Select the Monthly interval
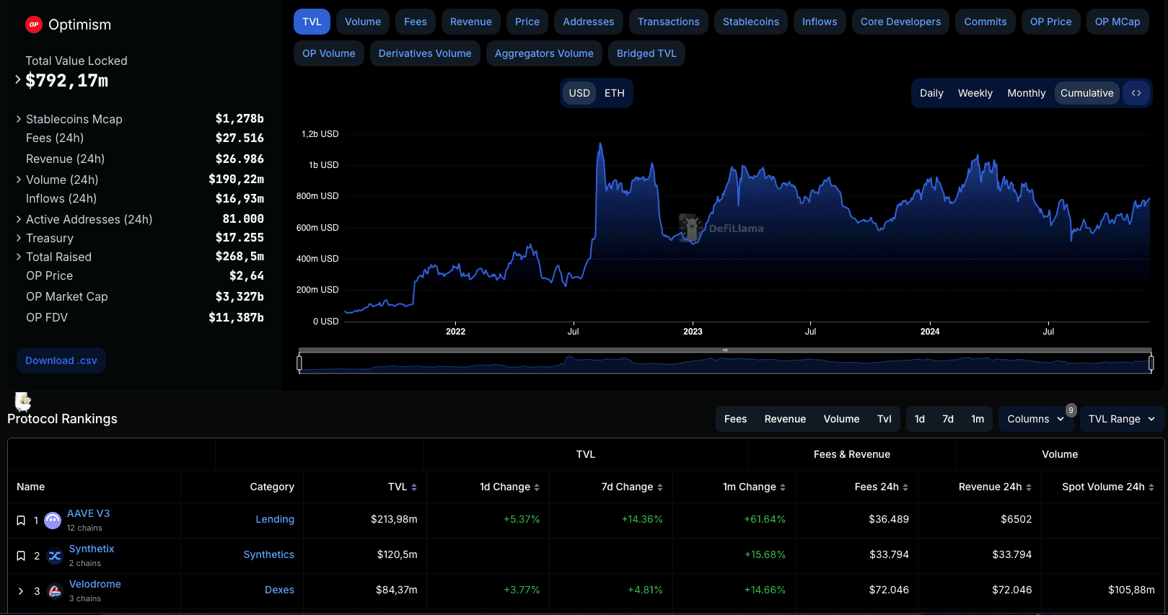Image resolution: width=1168 pixels, height=615 pixels. click(x=1027, y=93)
